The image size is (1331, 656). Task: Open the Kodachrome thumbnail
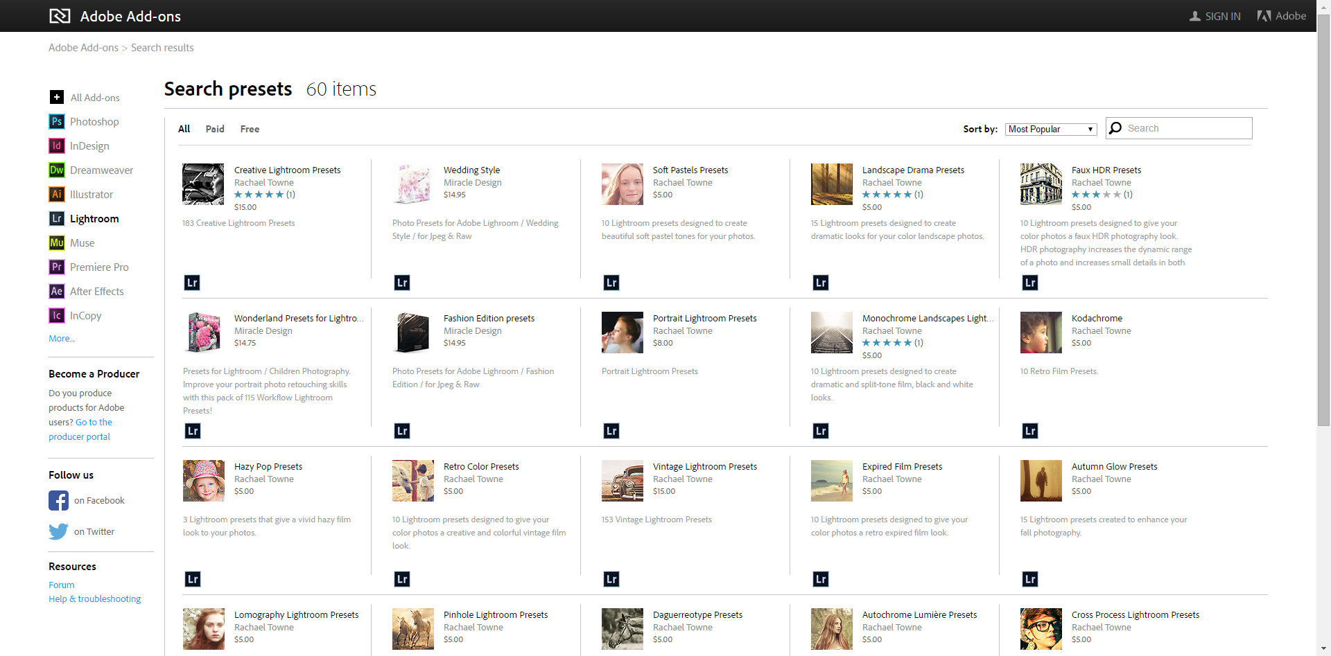pyautogui.click(x=1041, y=333)
